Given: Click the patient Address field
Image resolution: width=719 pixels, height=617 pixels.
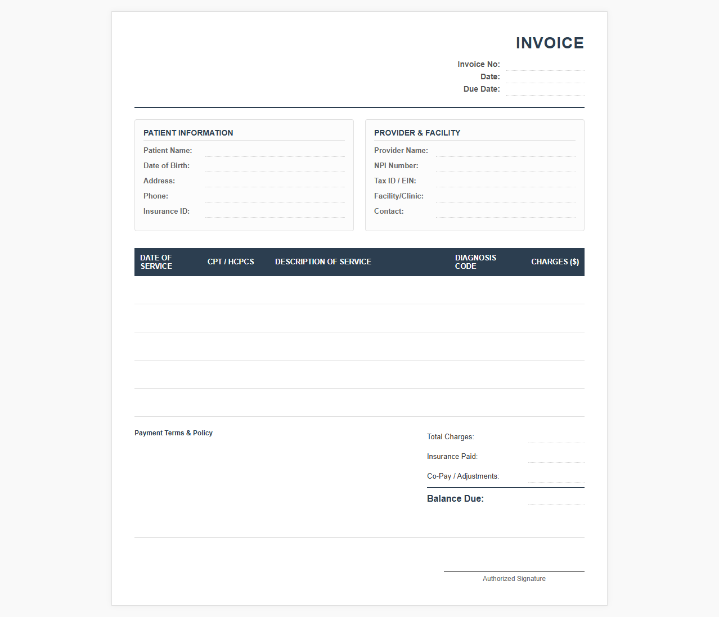Looking at the screenshot, I should pos(275,181).
